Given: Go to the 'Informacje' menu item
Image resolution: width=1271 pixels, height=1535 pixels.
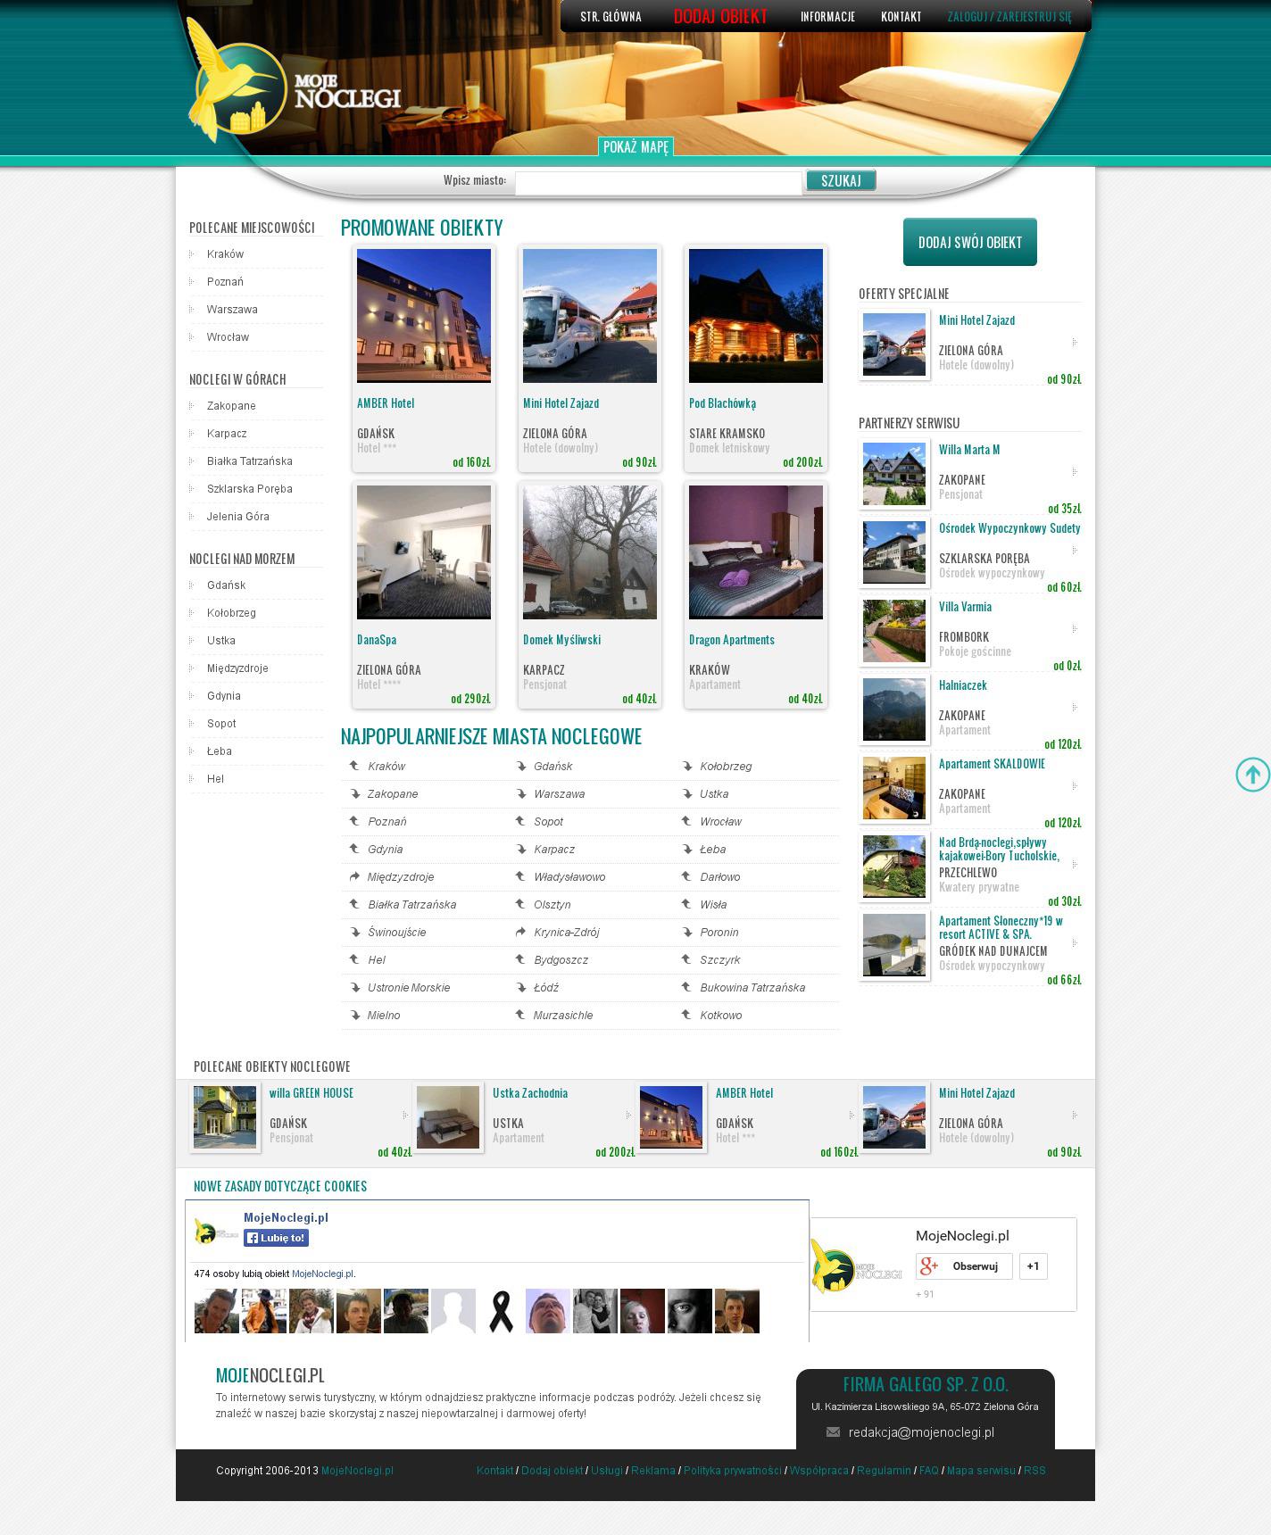Looking at the screenshot, I should click(x=827, y=16).
